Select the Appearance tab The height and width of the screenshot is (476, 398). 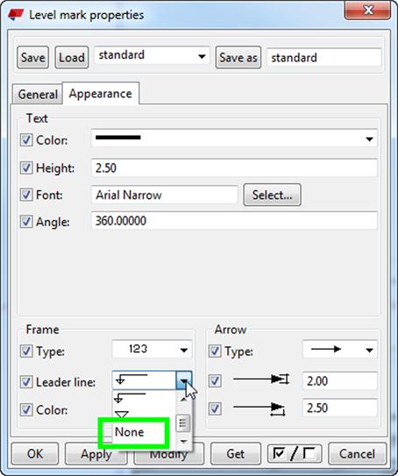pos(101,94)
